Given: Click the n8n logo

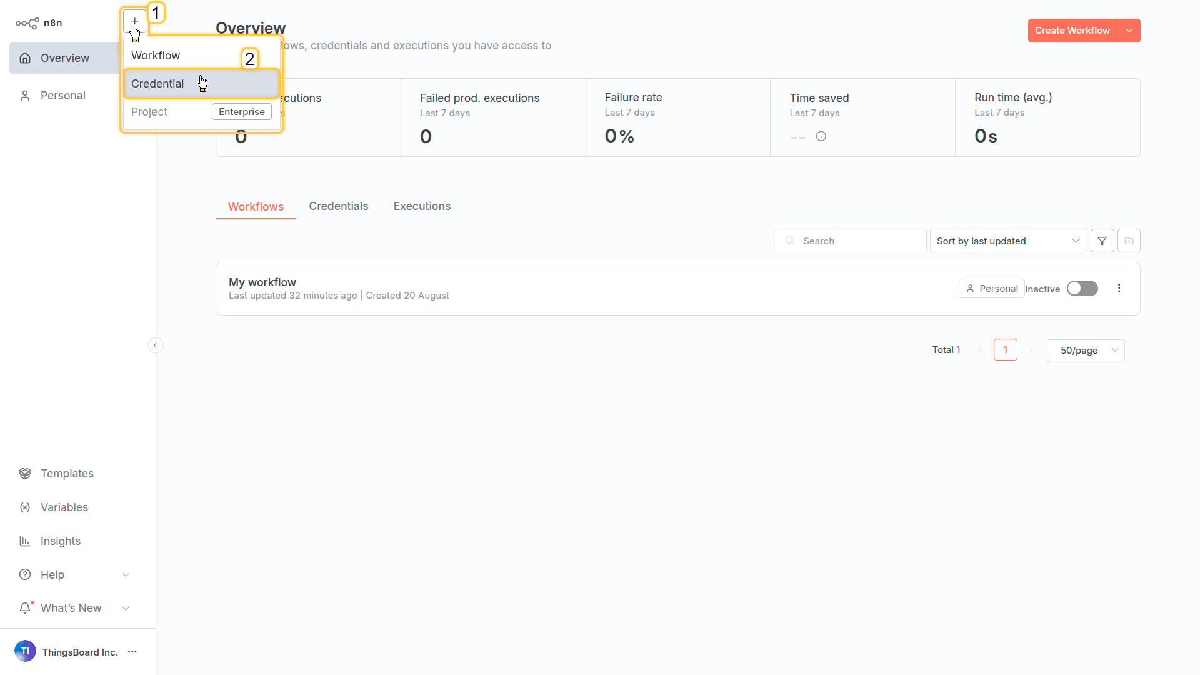Looking at the screenshot, I should (x=39, y=23).
